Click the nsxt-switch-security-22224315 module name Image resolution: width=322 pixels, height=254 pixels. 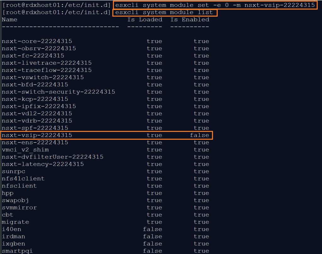pos(58,92)
